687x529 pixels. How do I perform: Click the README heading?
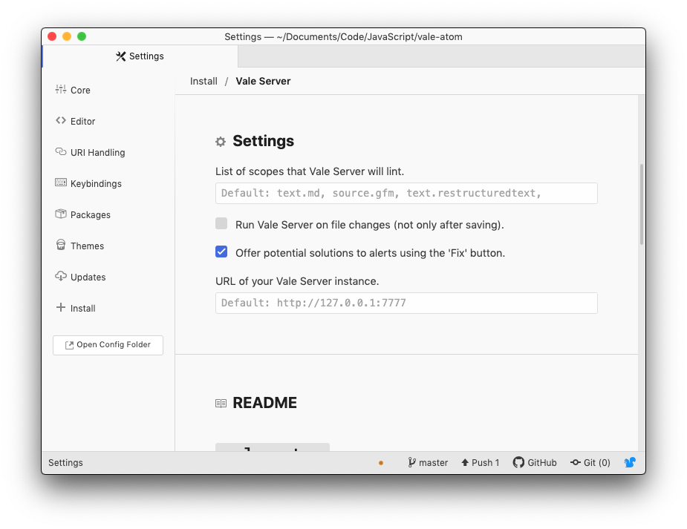coord(264,403)
